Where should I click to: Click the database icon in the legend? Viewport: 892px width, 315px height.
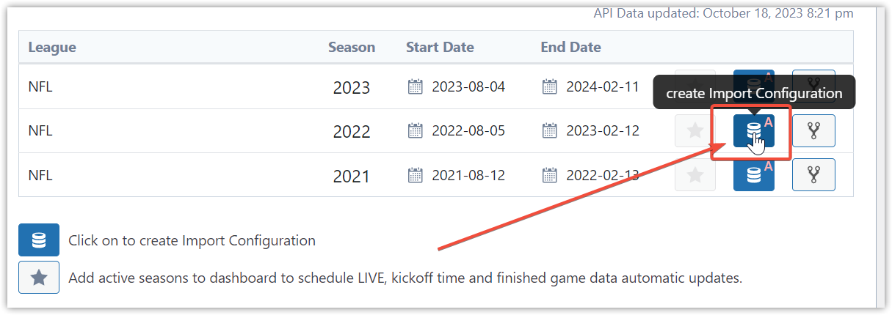tap(39, 240)
